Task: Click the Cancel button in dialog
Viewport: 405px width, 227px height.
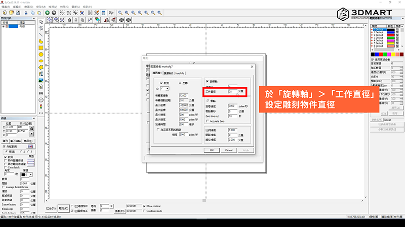Action: [x=228, y=150]
